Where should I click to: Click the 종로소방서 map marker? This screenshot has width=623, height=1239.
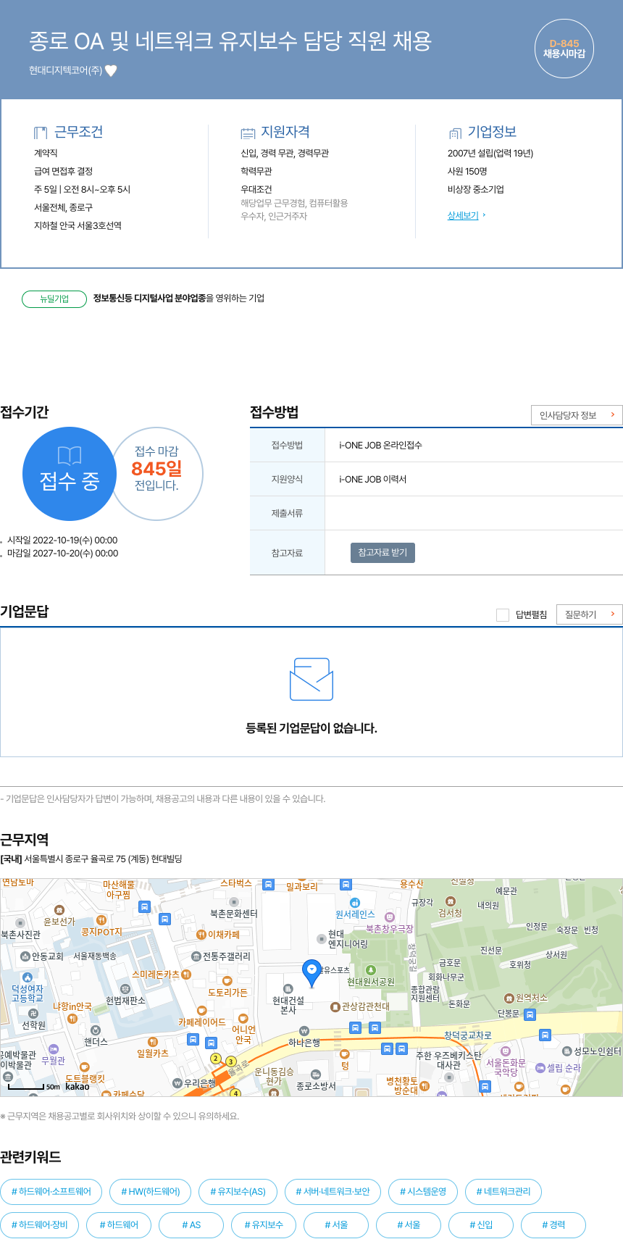pos(316,1075)
